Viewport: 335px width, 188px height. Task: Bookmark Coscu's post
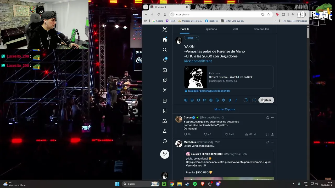267,134
